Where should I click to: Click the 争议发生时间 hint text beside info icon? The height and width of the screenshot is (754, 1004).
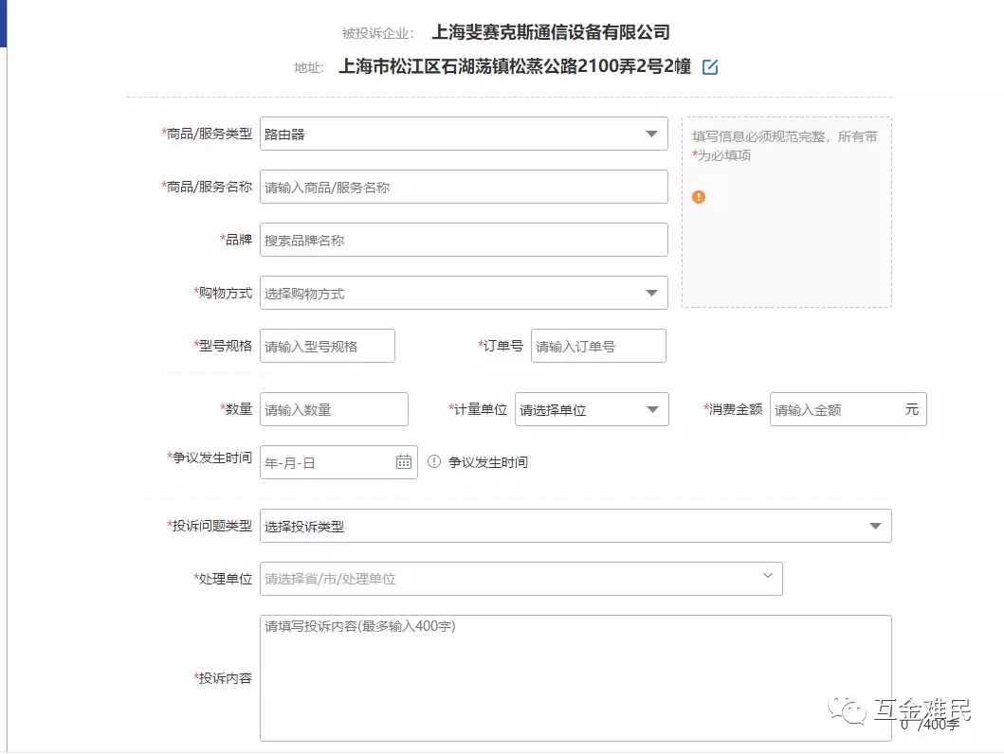(x=488, y=462)
